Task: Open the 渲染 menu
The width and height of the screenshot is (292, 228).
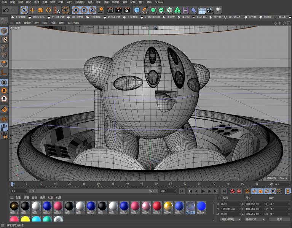Action: coord(125,2)
